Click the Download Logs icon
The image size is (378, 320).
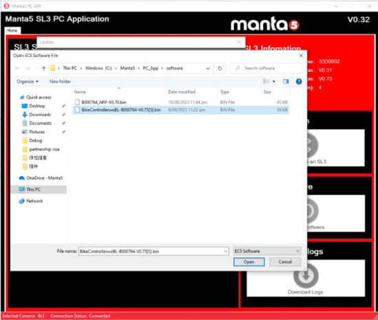click(x=306, y=276)
